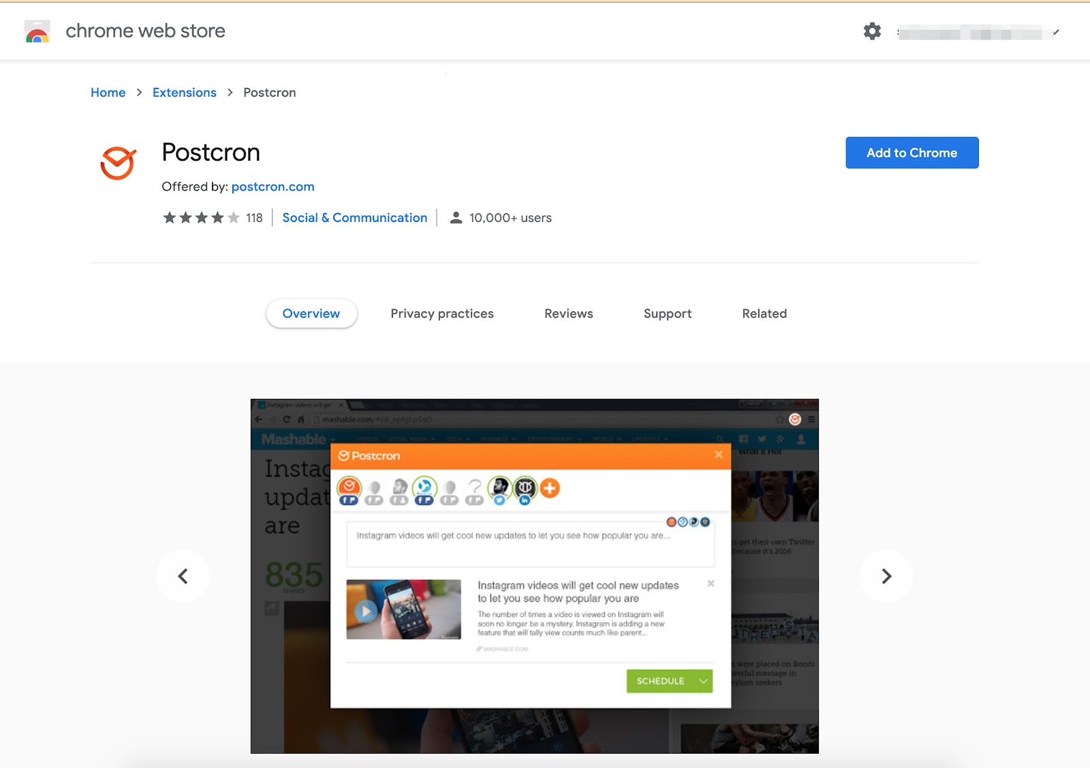This screenshot has height=768, width=1090.
Task: Go to Home breadcrumb link
Action: (108, 93)
